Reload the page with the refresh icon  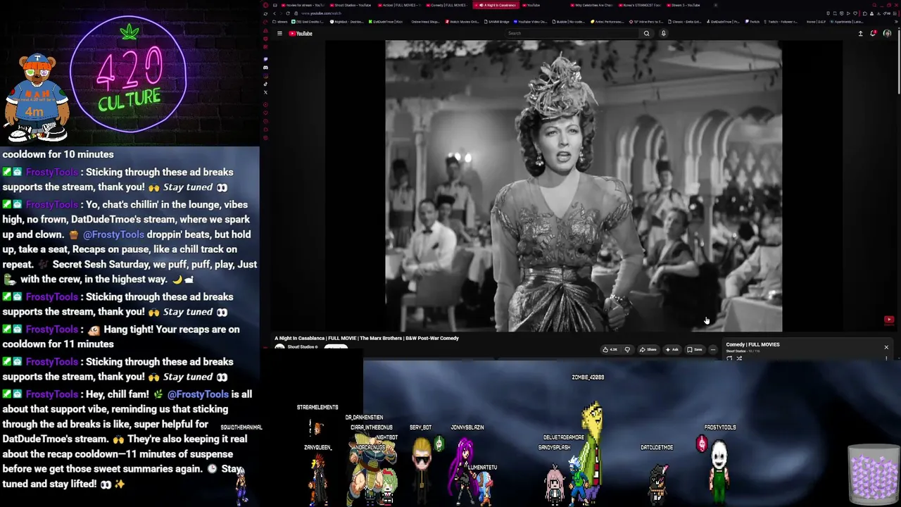[288, 13]
